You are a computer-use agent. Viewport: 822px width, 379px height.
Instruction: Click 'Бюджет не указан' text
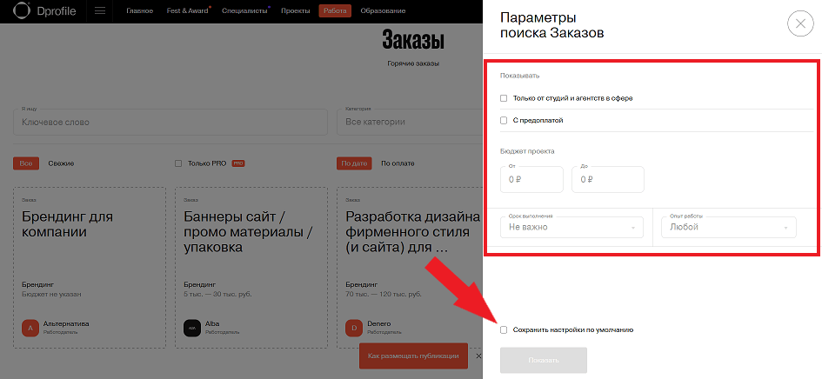[x=51, y=294]
